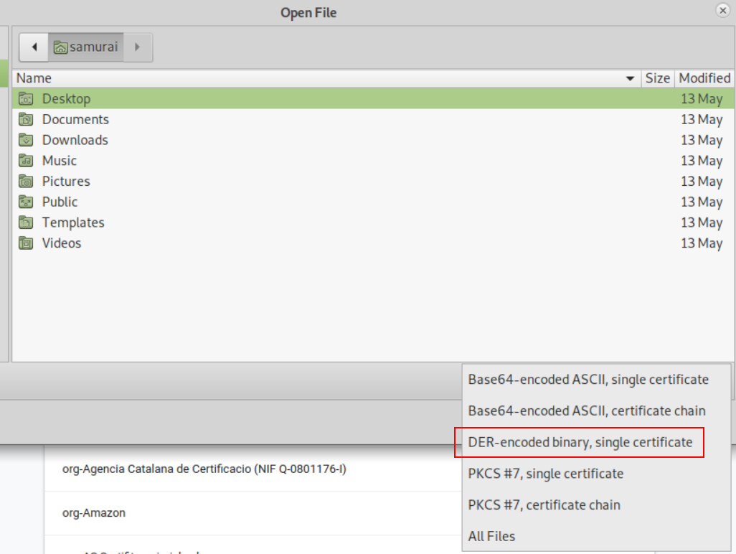Choose PKCS #7, certificate chain filter
The height and width of the screenshot is (554, 736).
(x=543, y=504)
